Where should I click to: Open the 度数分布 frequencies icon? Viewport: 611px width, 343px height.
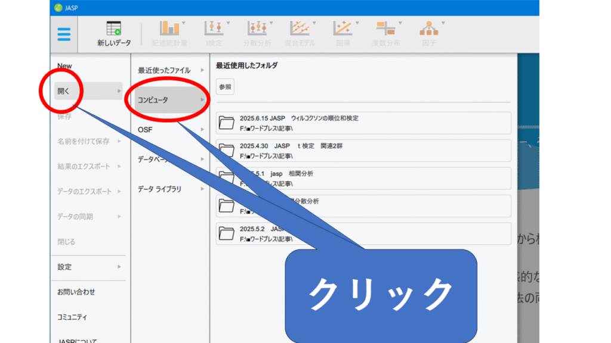pyautogui.click(x=386, y=29)
